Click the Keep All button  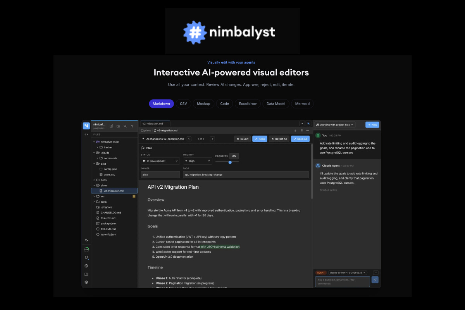300,139
